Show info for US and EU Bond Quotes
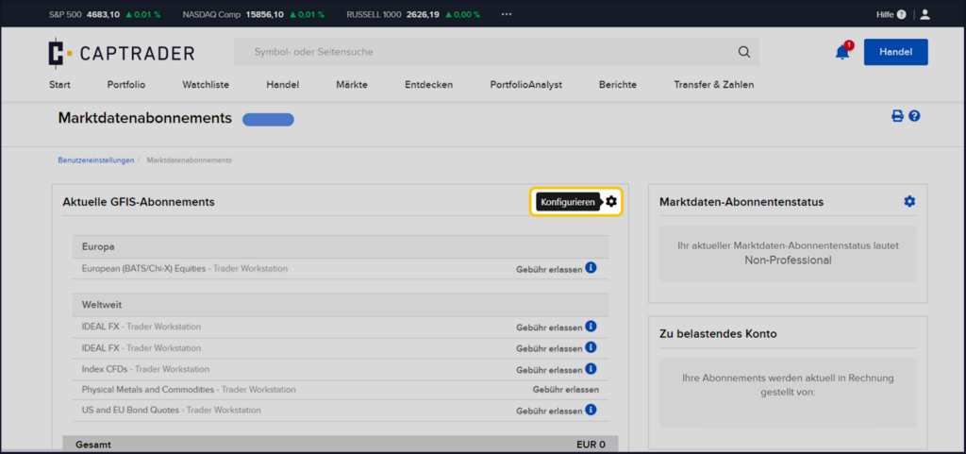Viewport: 966px width, 454px height. click(x=591, y=409)
